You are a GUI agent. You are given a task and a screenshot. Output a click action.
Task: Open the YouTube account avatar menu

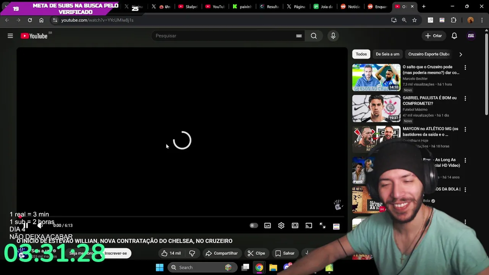(x=471, y=36)
